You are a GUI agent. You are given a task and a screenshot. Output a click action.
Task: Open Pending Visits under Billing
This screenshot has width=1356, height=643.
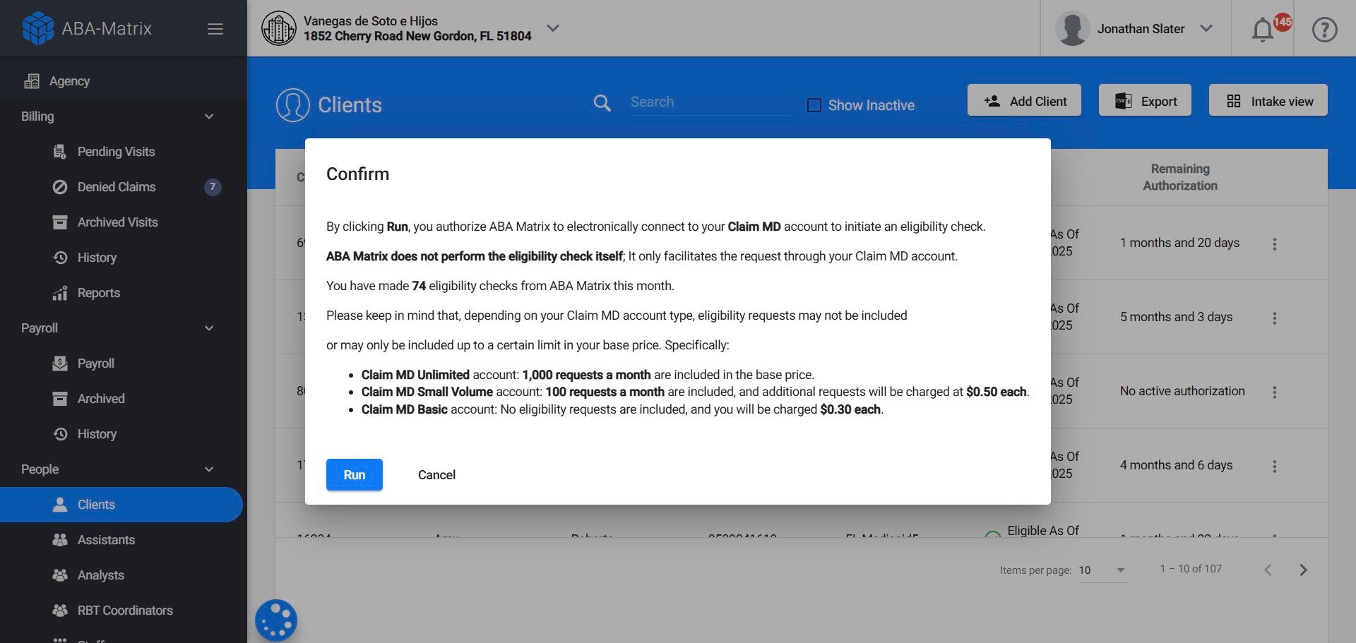[x=116, y=152]
